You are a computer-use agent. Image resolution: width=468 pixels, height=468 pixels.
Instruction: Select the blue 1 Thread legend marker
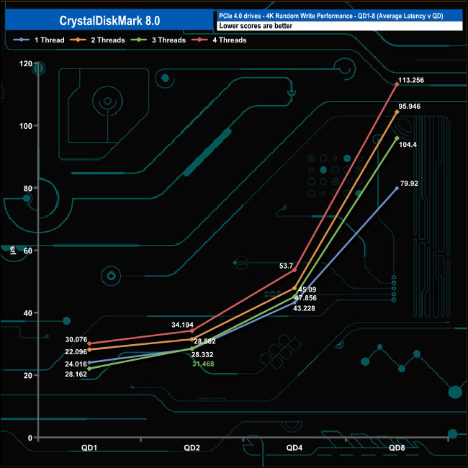(21, 40)
